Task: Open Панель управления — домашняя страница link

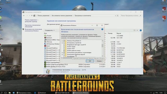Action: (32, 21)
